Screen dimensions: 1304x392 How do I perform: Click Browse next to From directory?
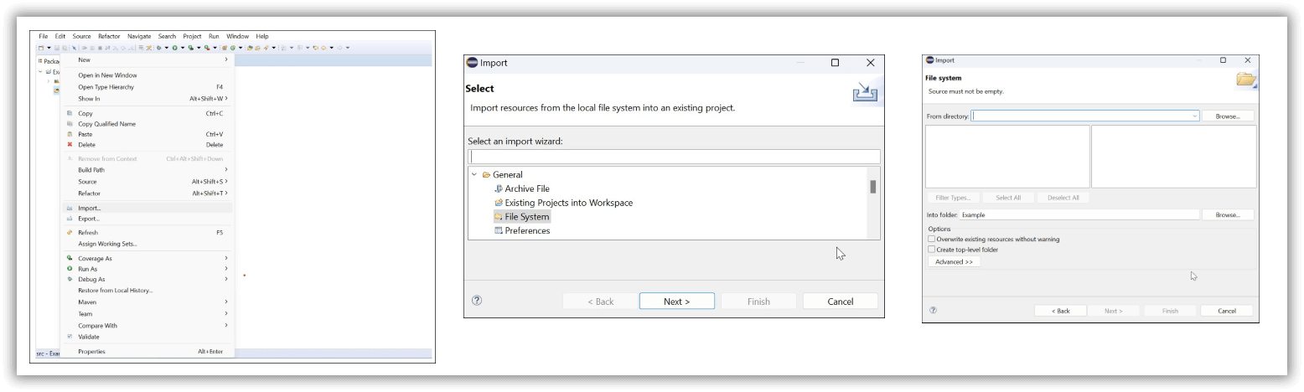(x=1228, y=116)
